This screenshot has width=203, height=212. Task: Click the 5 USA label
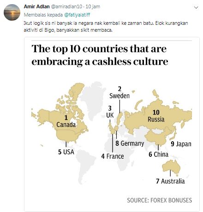tap(66, 152)
